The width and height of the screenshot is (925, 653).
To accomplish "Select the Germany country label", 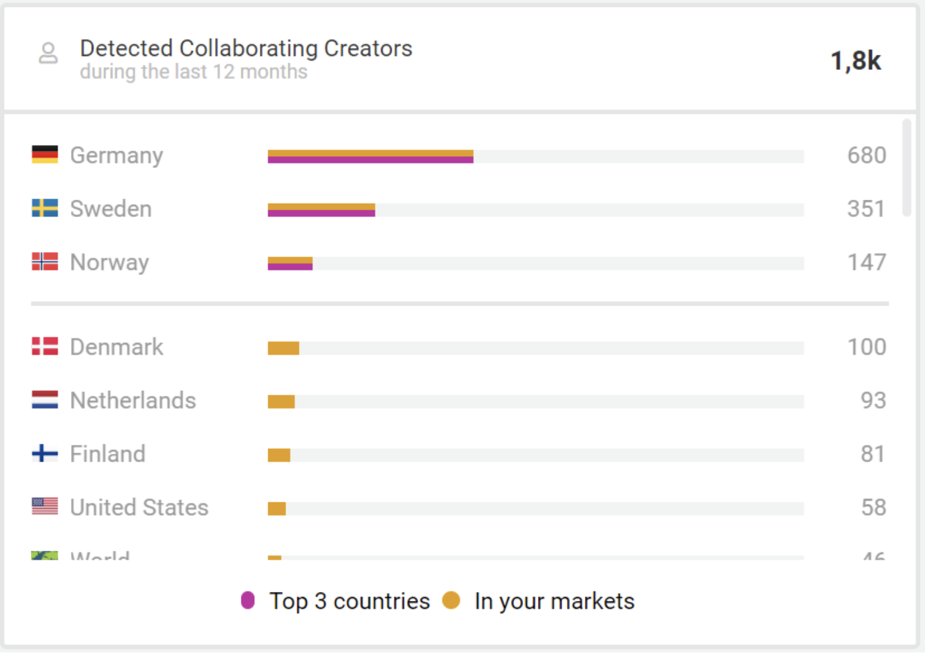I will point(116,155).
